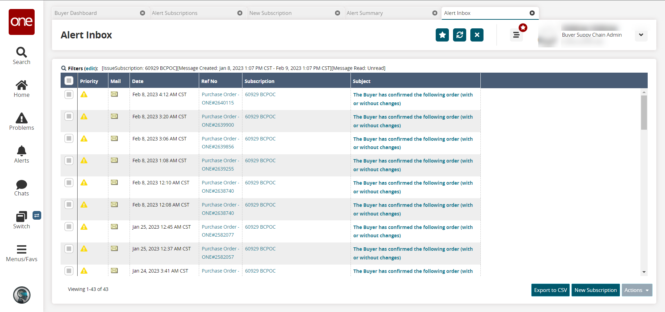Click priority warning icon for Feb 8 3:06 AM row
665x312 pixels.
click(84, 139)
